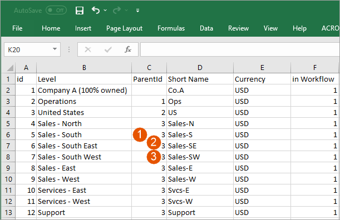The width and height of the screenshot is (340, 220).
Task: Click inside the formula bar input
Action: 240,49
